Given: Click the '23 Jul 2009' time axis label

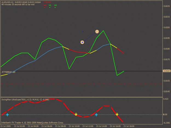Looking at the screenshot, I should click(5, 126).
